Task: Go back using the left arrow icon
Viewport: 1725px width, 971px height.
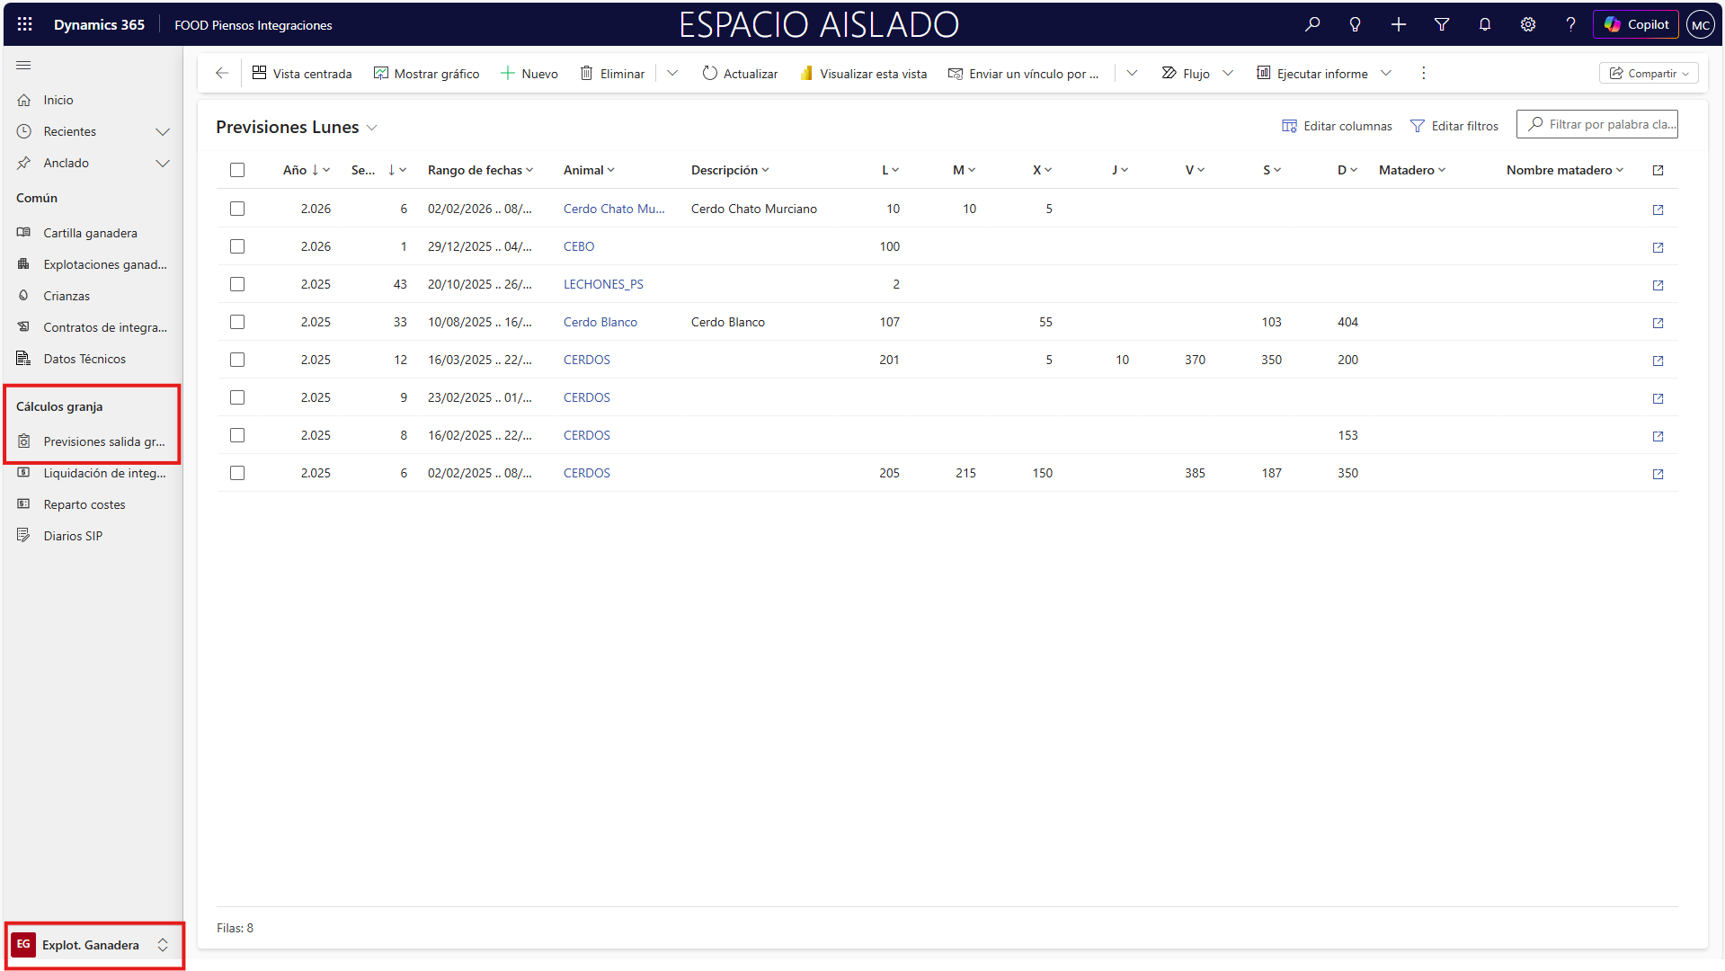Action: pyautogui.click(x=222, y=74)
